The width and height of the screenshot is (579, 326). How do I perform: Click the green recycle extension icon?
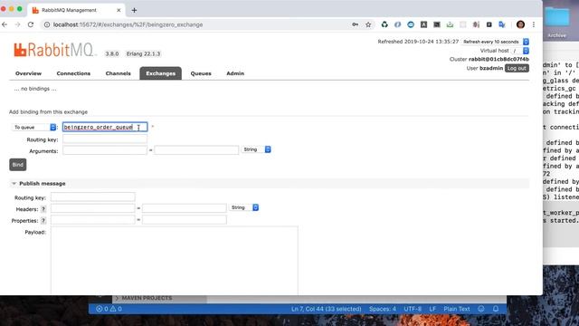pyautogui.click(x=384, y=24)
